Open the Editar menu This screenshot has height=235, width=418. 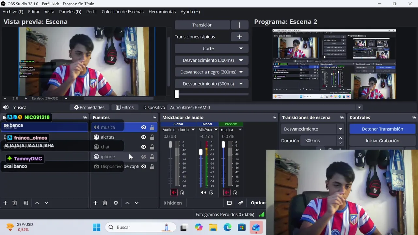(34, 12)
